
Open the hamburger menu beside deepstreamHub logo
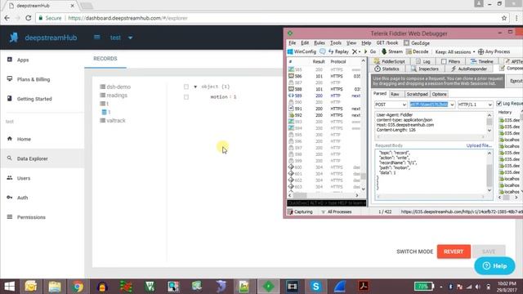(96, 38)
